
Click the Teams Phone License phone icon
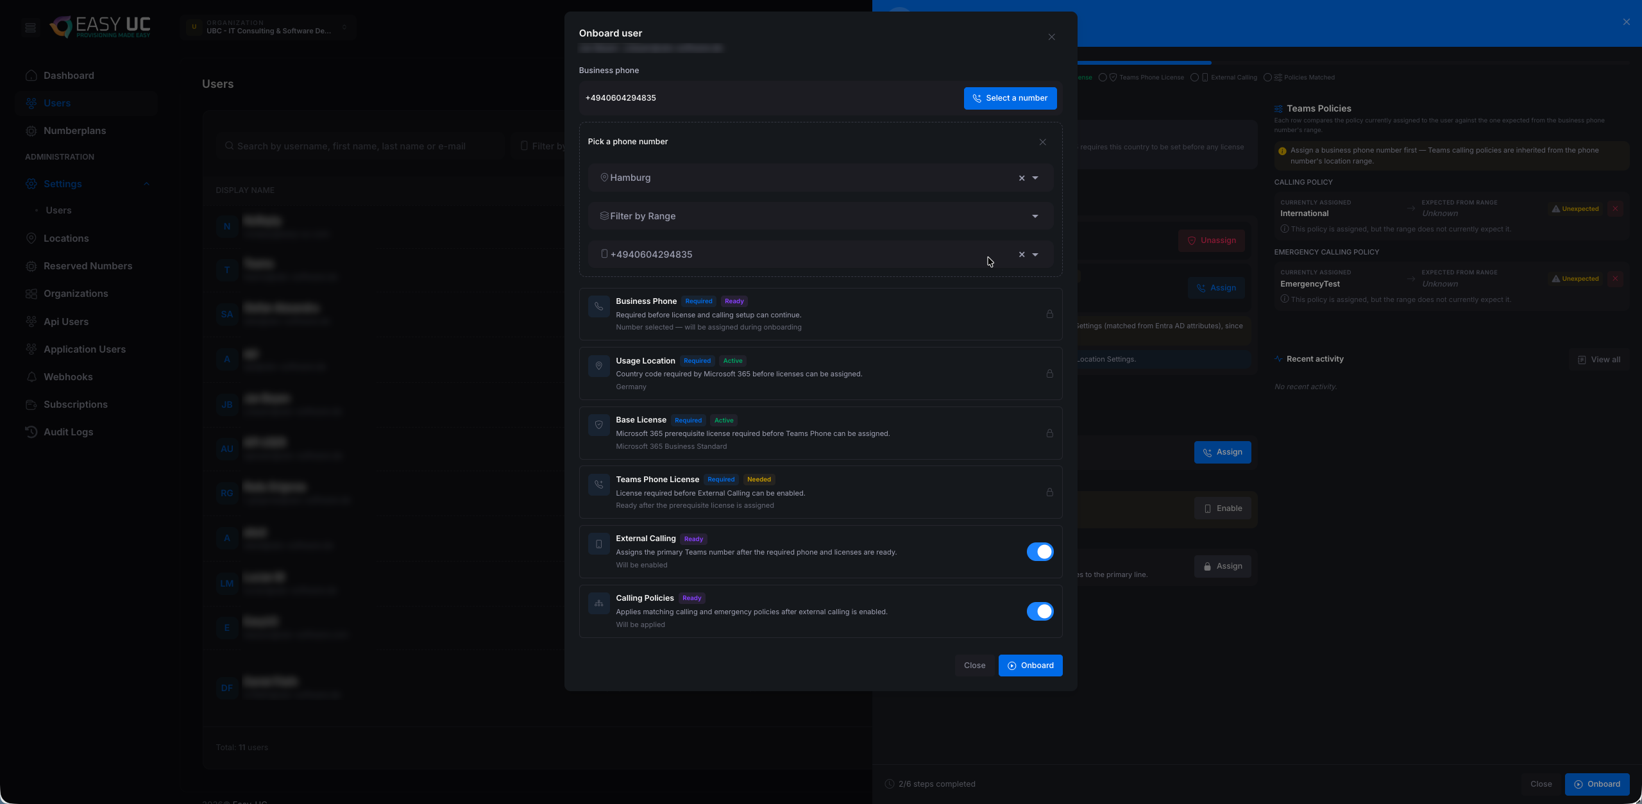tap(598, 485)
